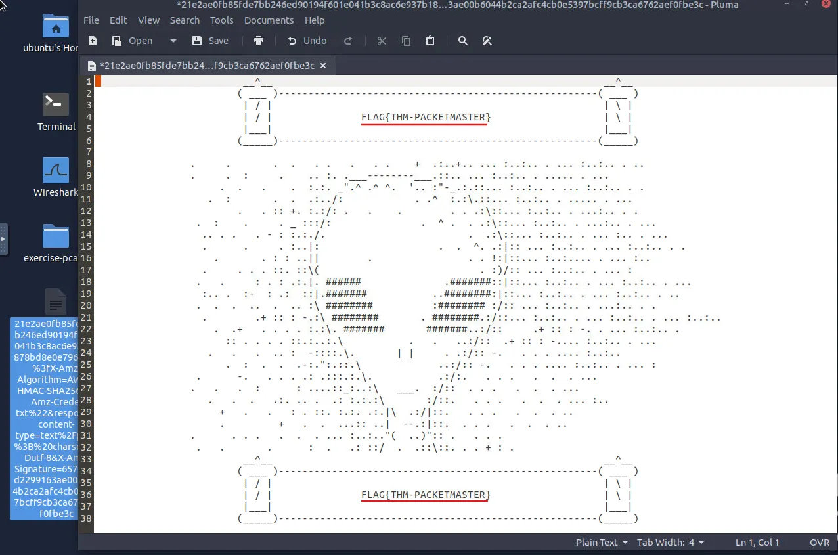Copy selection with copy icon

pos(406,41)
